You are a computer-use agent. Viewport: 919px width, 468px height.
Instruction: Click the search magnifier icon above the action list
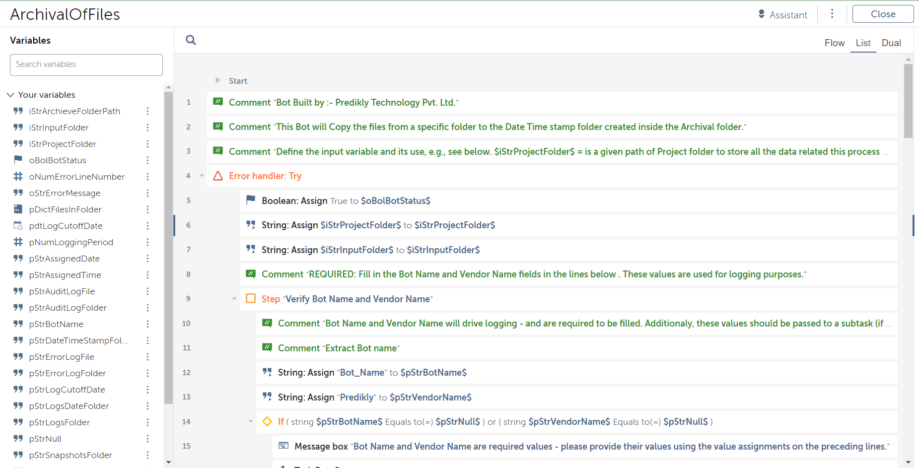click(191, 40)
